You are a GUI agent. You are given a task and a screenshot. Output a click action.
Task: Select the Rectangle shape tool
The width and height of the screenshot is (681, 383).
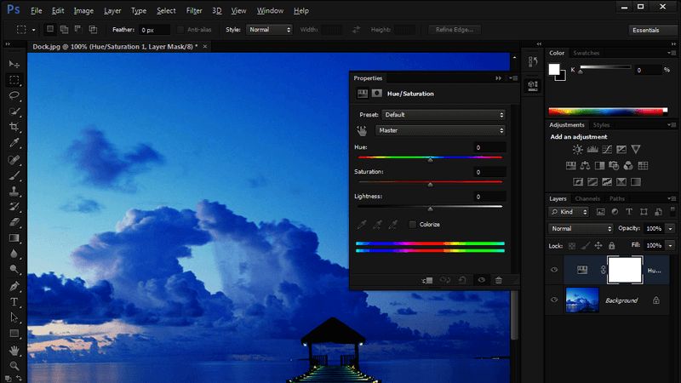(14, 334)
